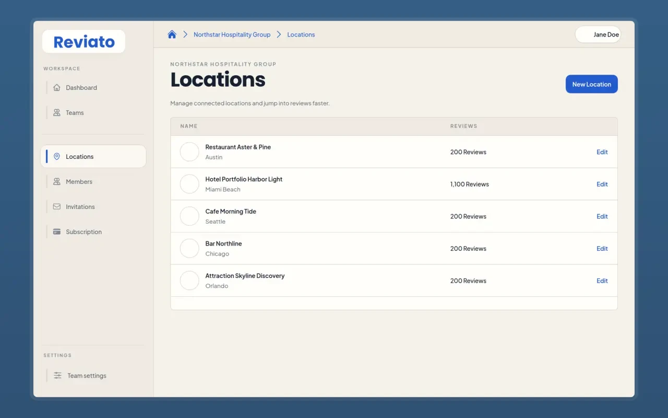Click the home icon in breadcrumb
668x418 pixels.
point(172,34)
